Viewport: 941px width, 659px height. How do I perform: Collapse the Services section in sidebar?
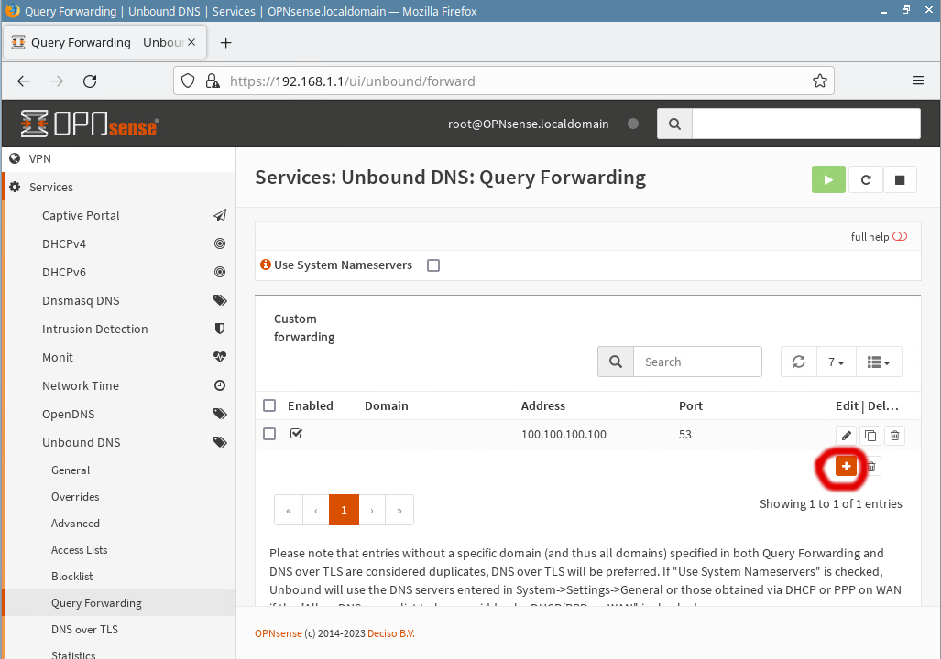(51, 187)
